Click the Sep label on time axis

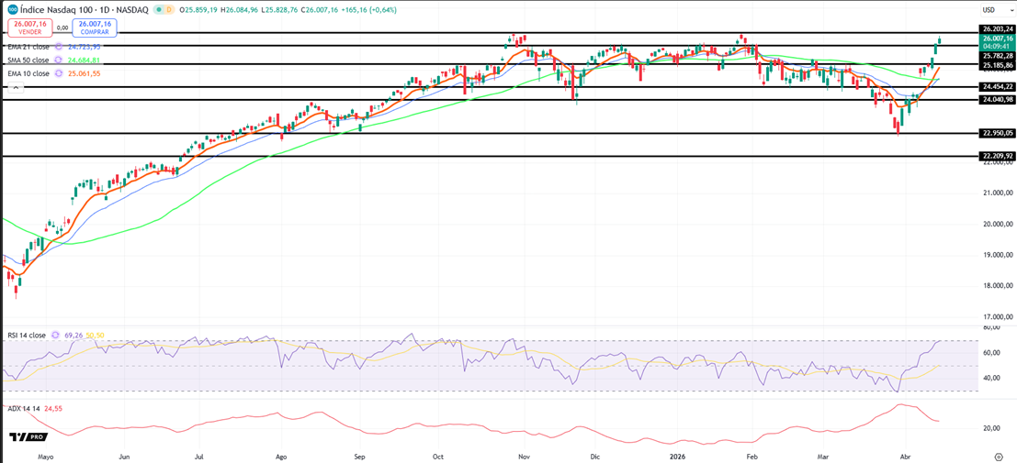(x=361, y=456)
